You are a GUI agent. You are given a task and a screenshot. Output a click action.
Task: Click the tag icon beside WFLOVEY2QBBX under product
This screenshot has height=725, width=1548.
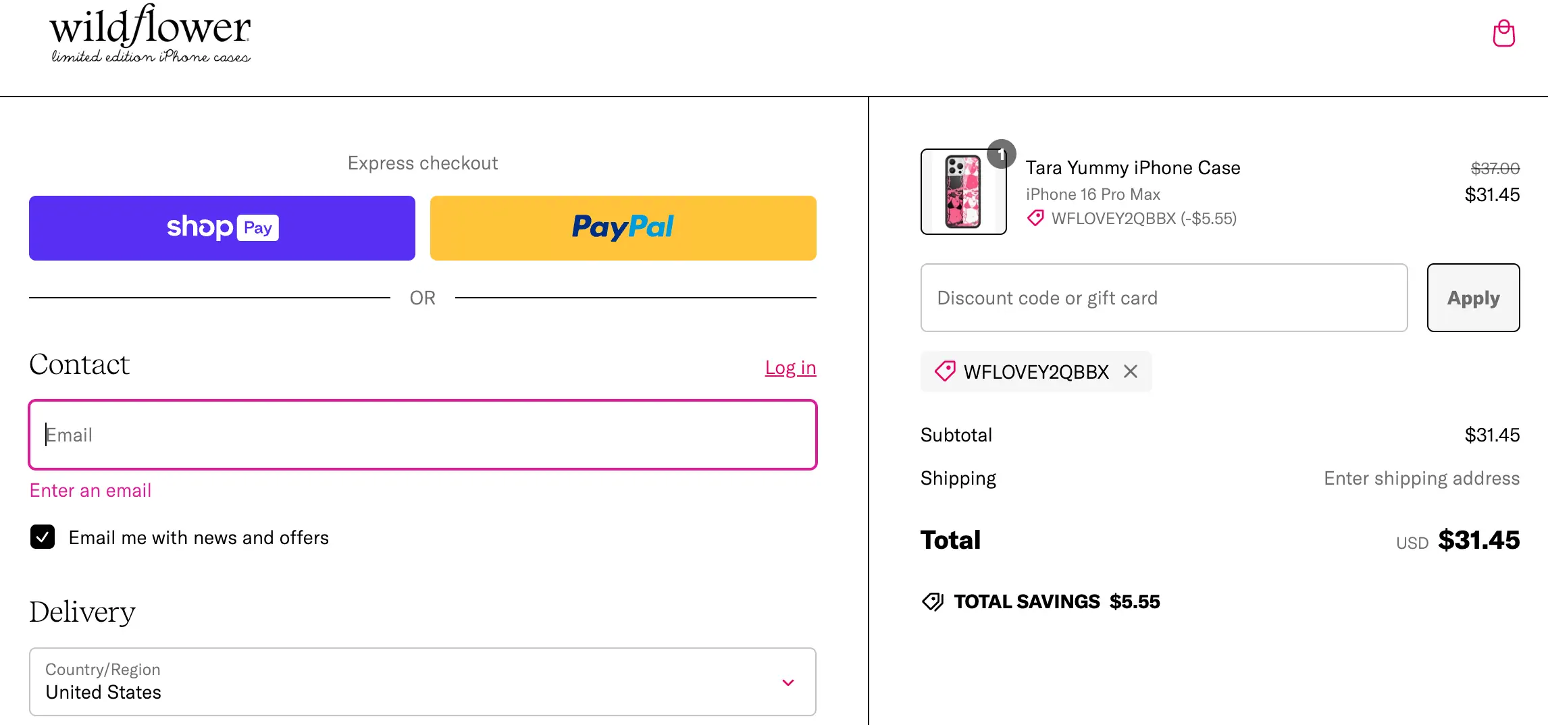(1035, 218)
